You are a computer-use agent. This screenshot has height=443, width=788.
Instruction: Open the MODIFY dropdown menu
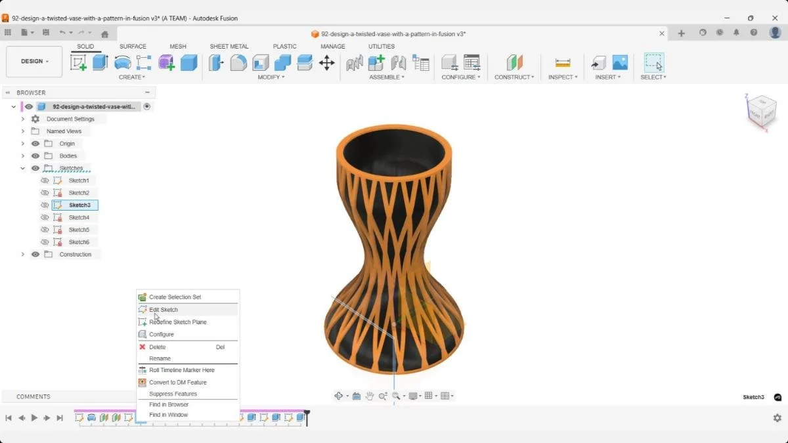tap(271, 77)
